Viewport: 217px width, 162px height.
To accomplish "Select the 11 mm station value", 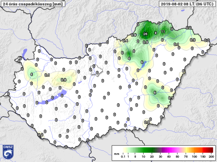I will 163,32.
